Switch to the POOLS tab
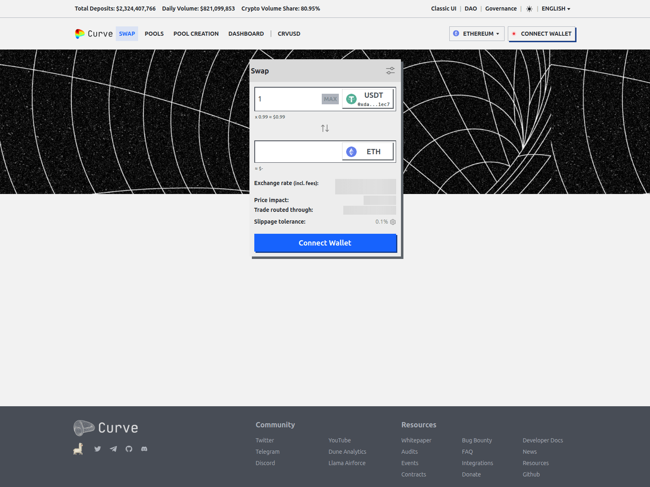This screenshot has width=650, height=487. click(x=154, y=34)
